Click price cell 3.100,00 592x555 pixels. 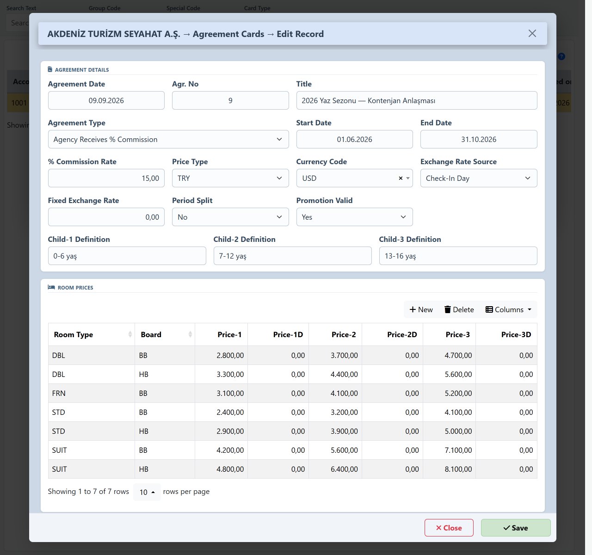click(222, 393)
